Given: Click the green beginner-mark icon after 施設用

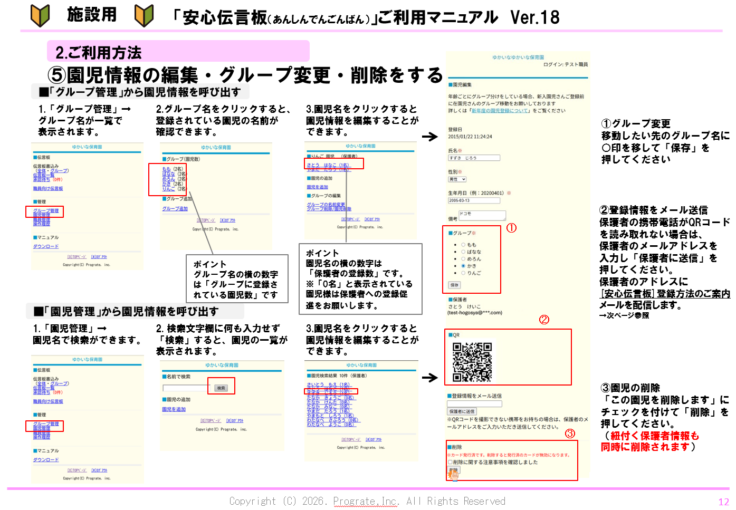Looking at the screenshot, I should [144, 15].
